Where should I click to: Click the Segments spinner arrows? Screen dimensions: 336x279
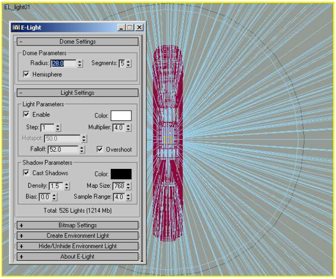point(128,63)
